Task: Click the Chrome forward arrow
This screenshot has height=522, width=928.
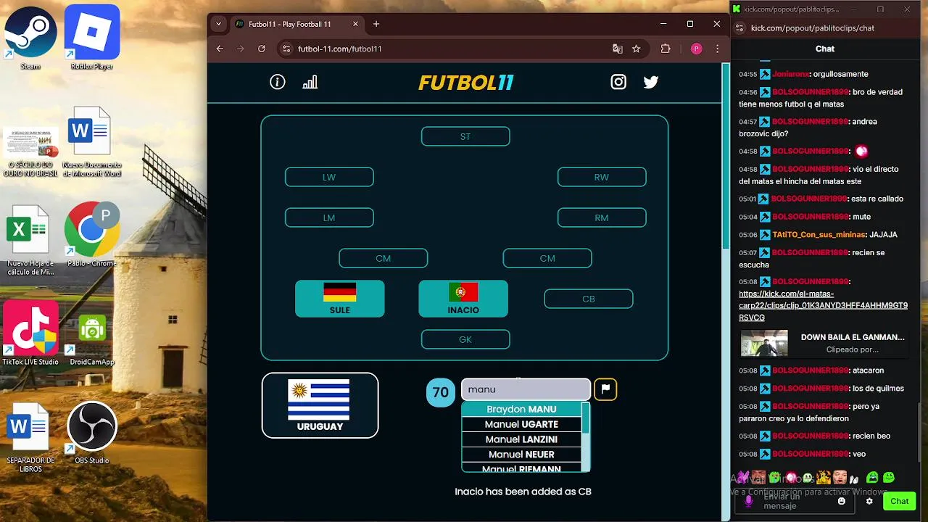Action: (x=241, y=49)
